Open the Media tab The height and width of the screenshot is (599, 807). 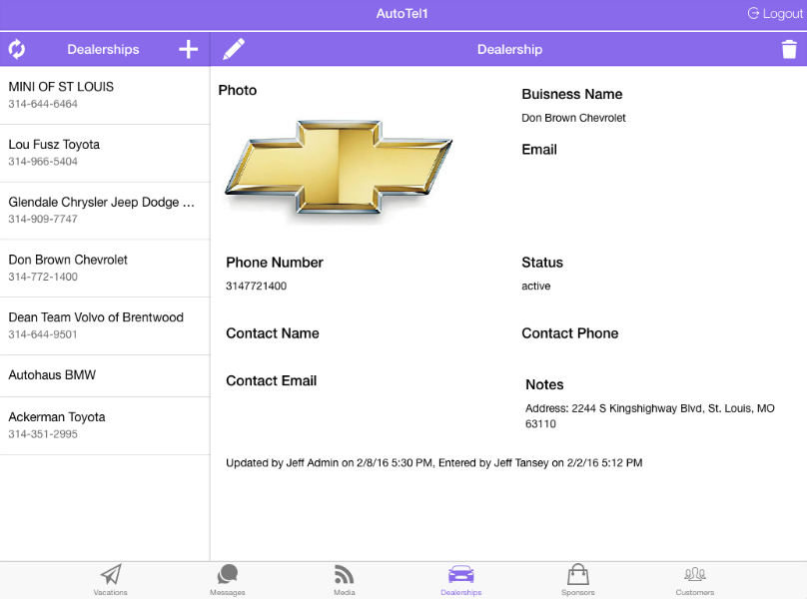[x=345, y=580]
